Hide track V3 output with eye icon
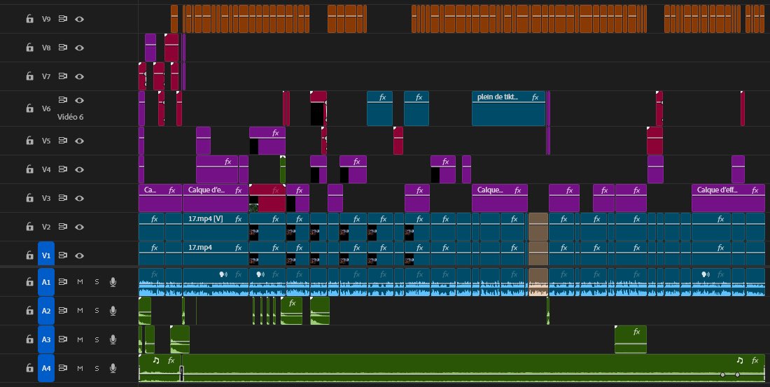Screen dimensions: 770x387 [x=80, y=198]
